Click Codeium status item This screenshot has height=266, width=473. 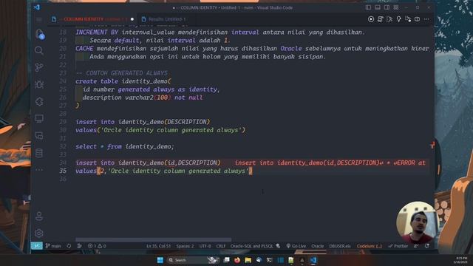click(370, 246)
